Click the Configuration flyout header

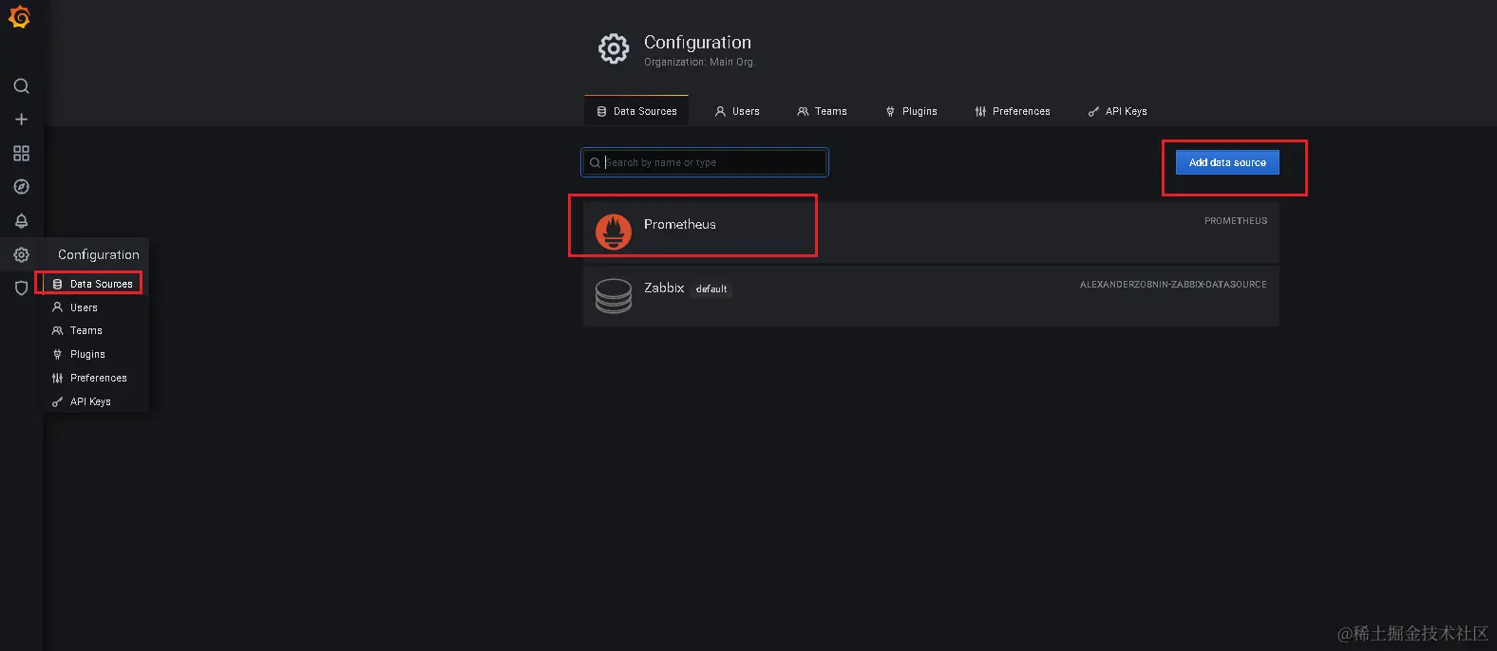(99, 254)
